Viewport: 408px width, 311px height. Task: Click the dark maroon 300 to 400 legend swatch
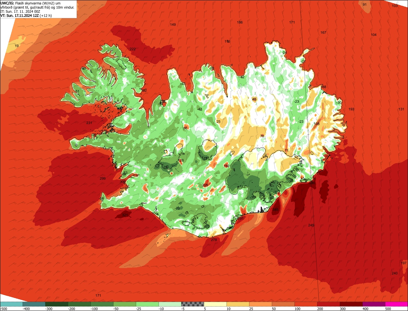tap(351, 304)
